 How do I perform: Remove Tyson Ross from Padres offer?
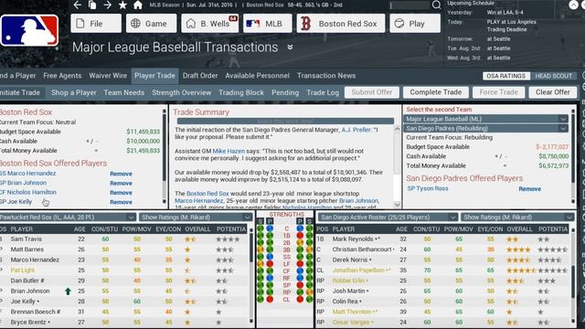pos(530,189)
